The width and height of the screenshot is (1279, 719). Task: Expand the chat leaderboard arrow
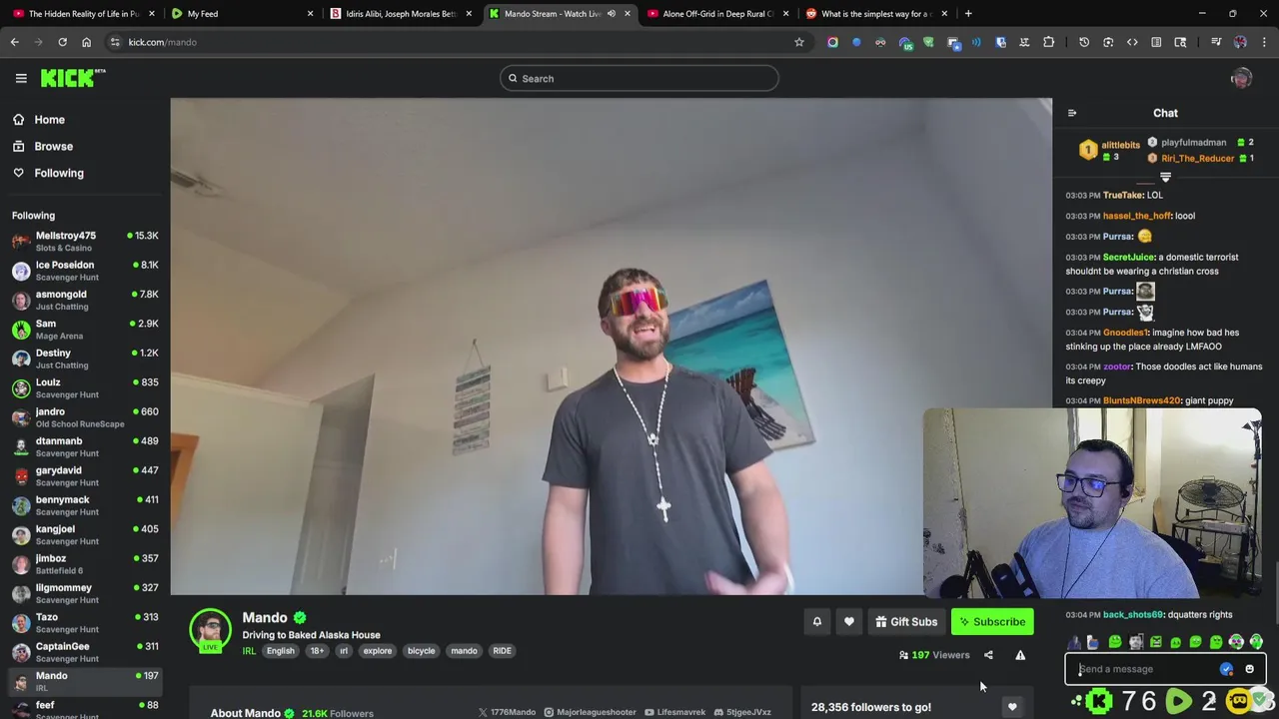pyautogui.click(x=1165, y=177)
